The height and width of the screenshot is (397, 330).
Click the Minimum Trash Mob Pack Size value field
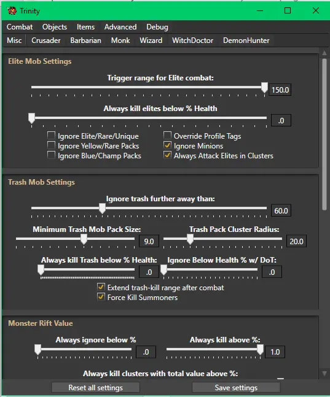coord(149,241)
